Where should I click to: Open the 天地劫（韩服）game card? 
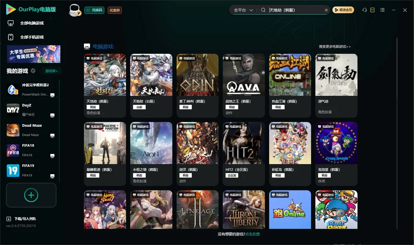[105, 86]
